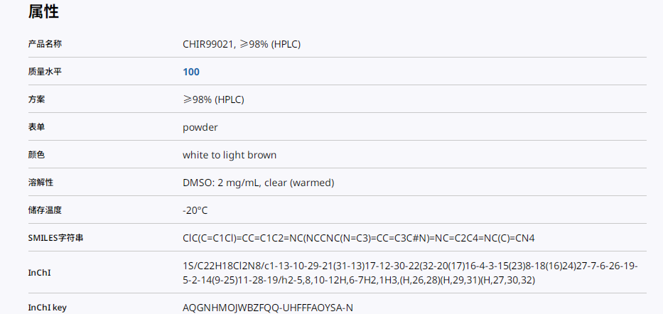Click the 颜色 row label
The width and height of the screenshot is (663, 314).
[36, 155]
